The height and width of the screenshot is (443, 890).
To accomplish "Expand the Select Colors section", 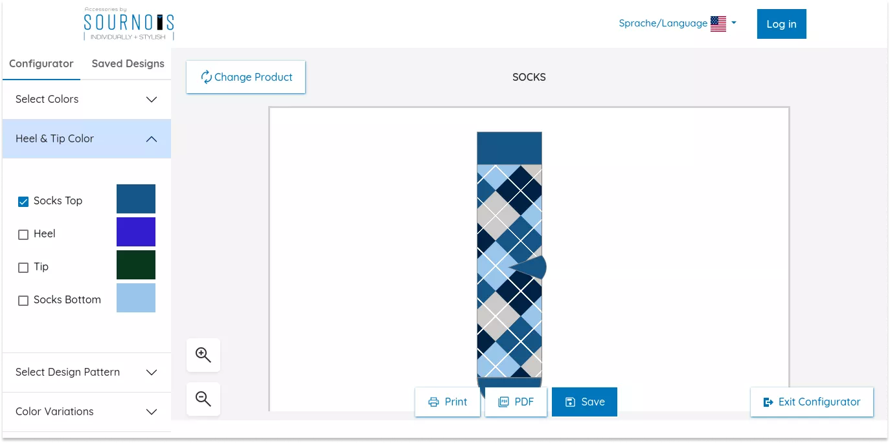I will 86,99.
